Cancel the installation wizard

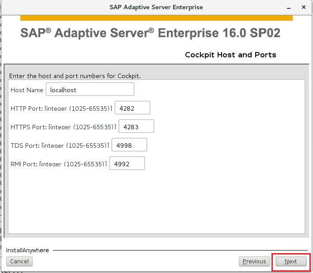click(x=19, y=261)
